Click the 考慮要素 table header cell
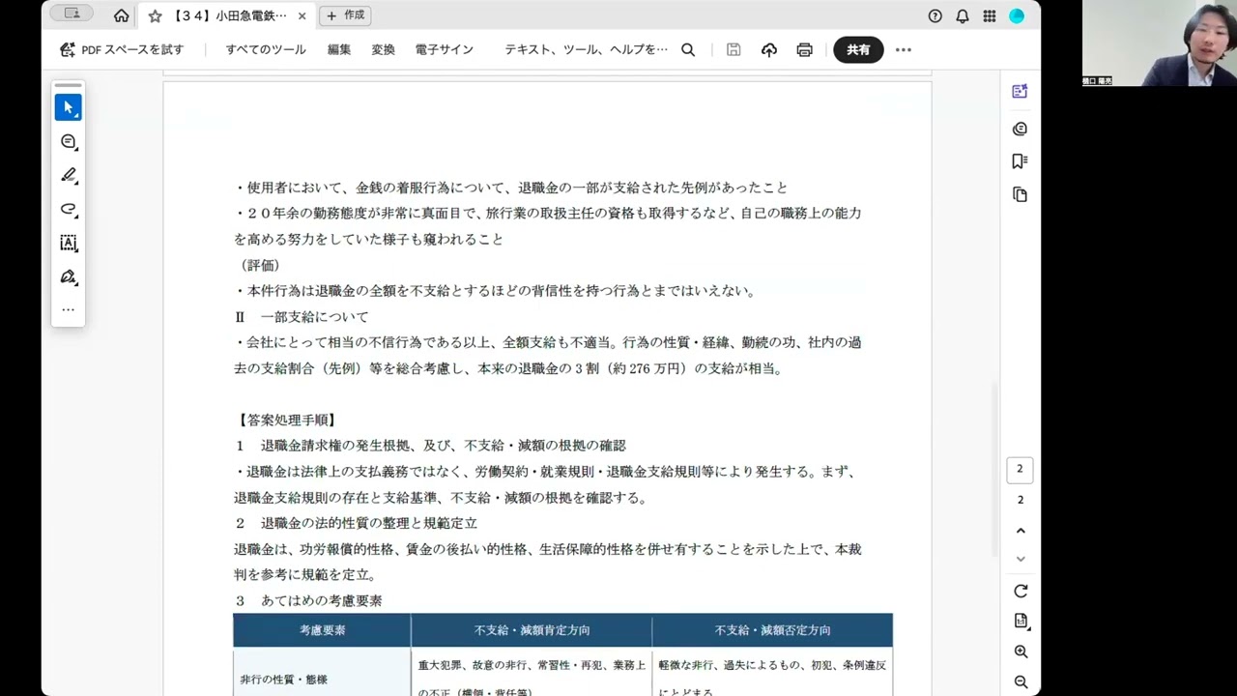The height and width of the screenshot is (696, 1237). [x=322, y=630]
